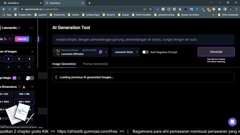Viewport: 240px width, 135px height.
Task: Click the prompt text input field
Action: 143,39
